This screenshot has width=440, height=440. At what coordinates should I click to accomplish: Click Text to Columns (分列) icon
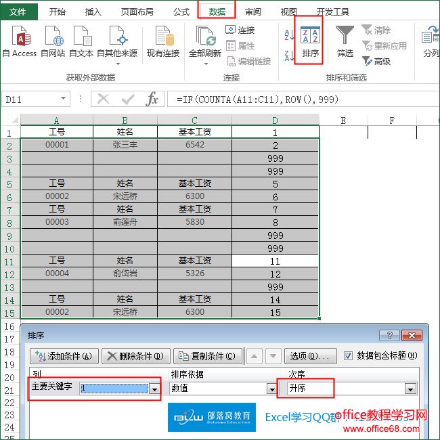[x=431, y=41]
